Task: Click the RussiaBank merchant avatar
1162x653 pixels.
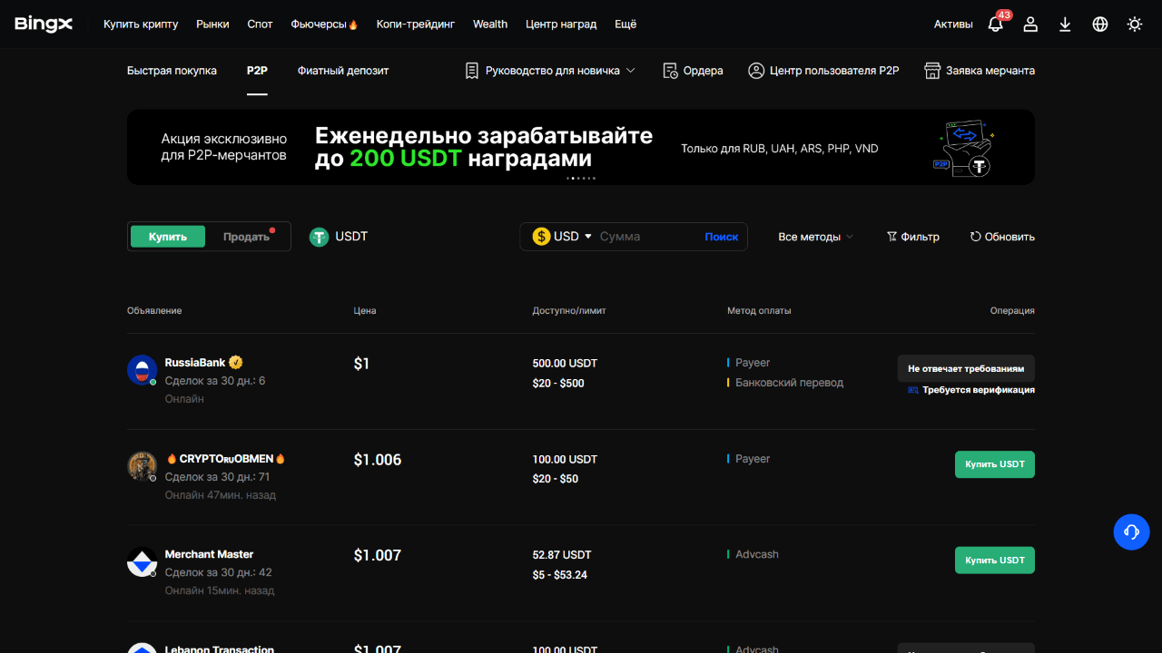Action: (142, 370)
